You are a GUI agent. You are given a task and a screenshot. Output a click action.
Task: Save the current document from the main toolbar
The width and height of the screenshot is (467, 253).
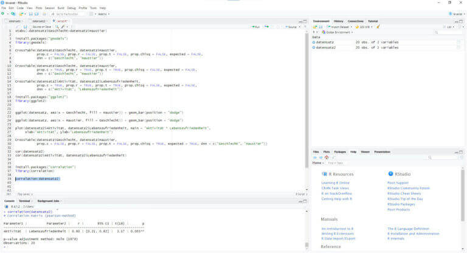(x=30, y=14)
